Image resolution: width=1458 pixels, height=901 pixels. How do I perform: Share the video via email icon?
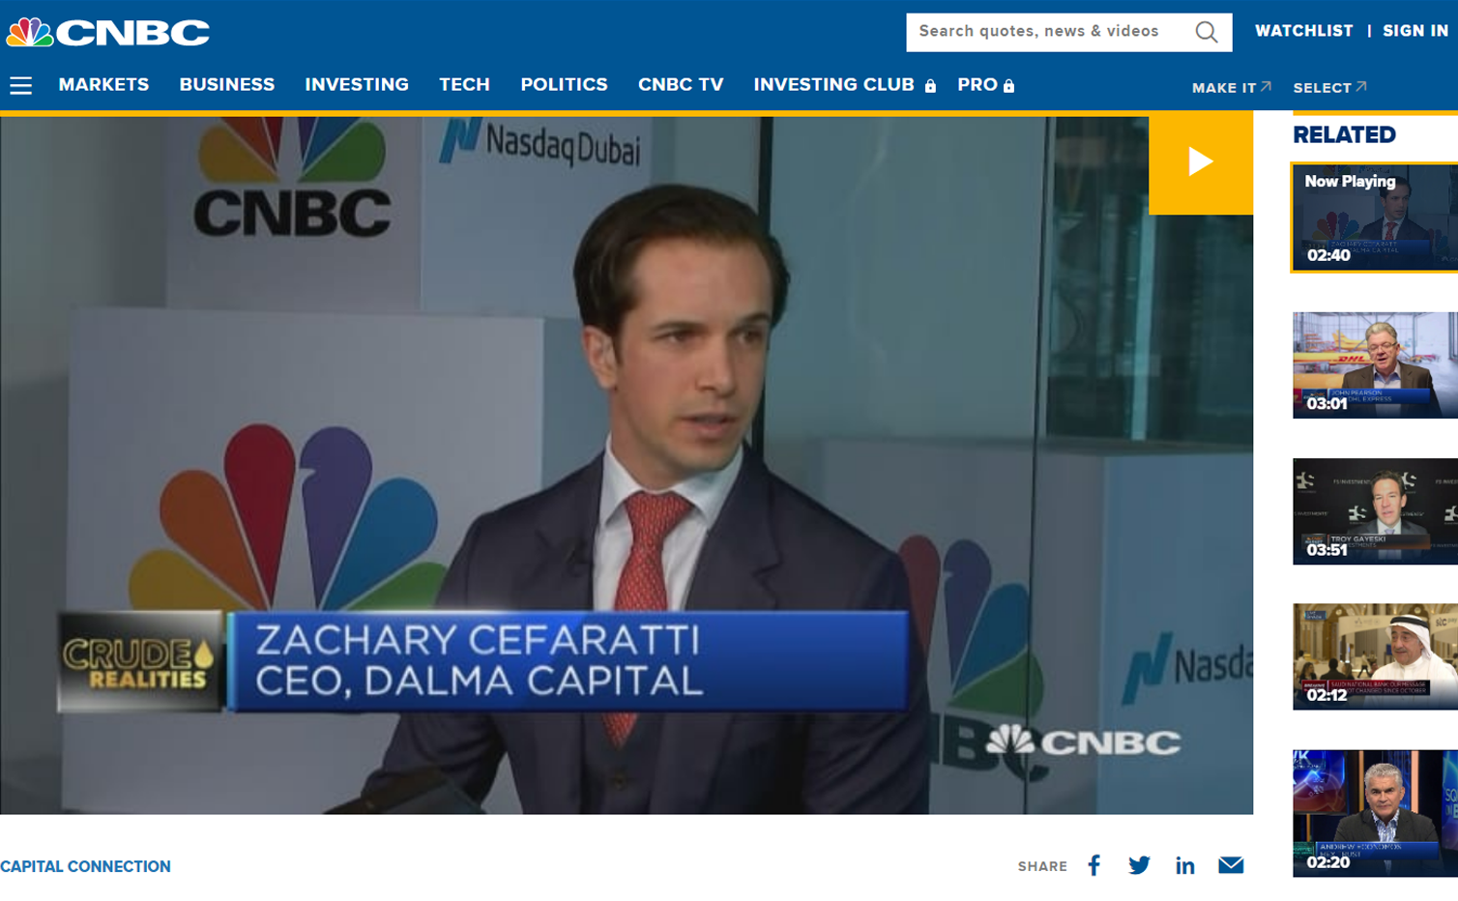(1231, 865)
